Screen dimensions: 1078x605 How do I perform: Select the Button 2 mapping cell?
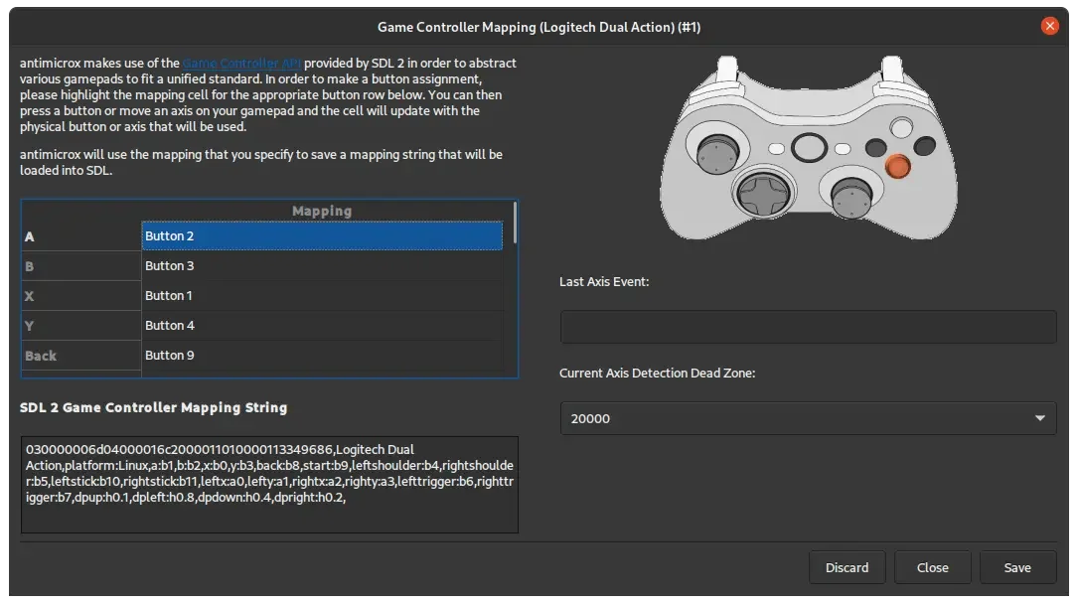[x=322, y=235]
